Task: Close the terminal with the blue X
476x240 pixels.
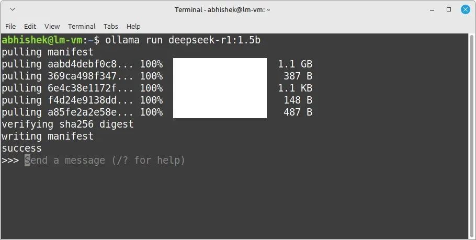Action: pyautogui.click(x=466, y=9)
